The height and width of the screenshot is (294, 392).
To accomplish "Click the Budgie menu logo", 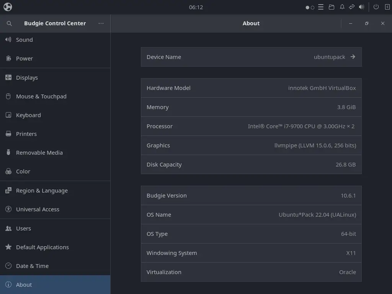I will [8, 7].
